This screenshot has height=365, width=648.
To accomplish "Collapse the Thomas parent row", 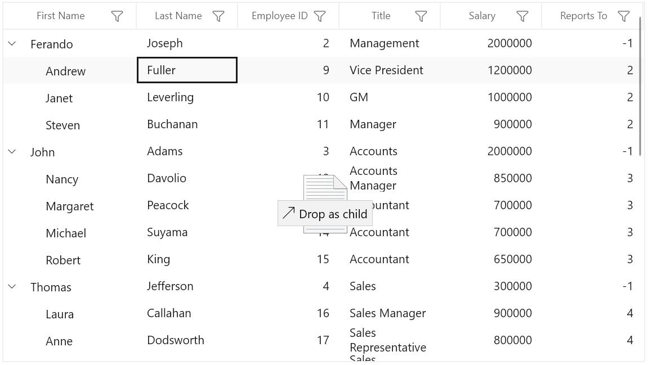I will (x=12, y=286).
